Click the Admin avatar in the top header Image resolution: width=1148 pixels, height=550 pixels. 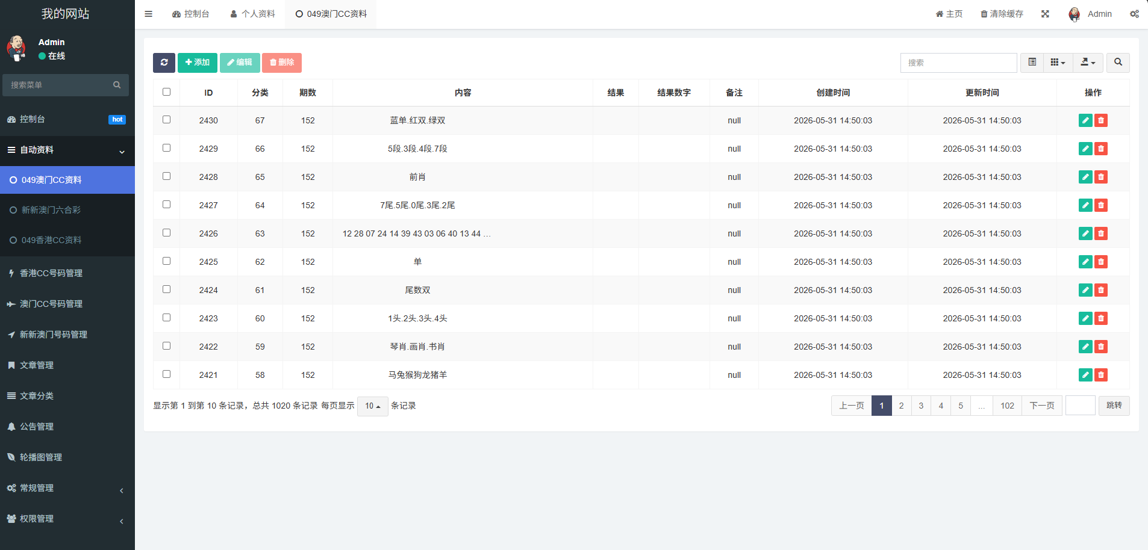(1075, 14)
